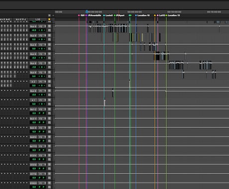This screenshot has height=189, width=229.
Task: Click the left P pan indicator on the Bs1-2 track
Action: click(40, 113)
